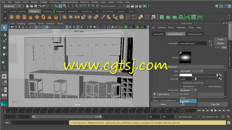
Task: Create a polygon torus from shelf
Action: (x=43, y=17)
